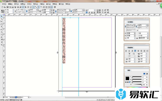Open the rotation angle dropdown
162x101 pixels.
[x=51, y=10]
